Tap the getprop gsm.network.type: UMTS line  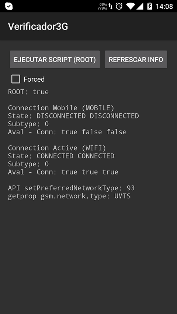[x=69, y=196]
